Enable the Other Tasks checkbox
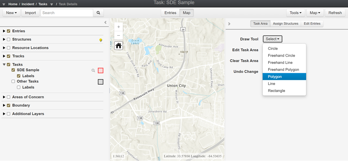348x161 pixels. pyautogui.click(x=13, y=82)
